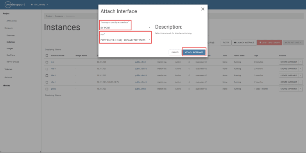Click the Attach Interface button
The image size is (306, 153).
pos(194,52)
